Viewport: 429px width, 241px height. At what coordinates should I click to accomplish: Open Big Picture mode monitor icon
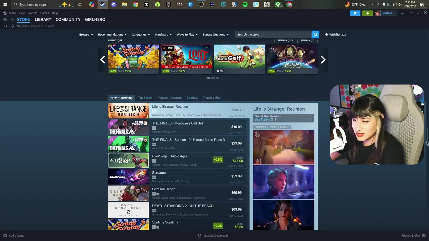[402, 13]
